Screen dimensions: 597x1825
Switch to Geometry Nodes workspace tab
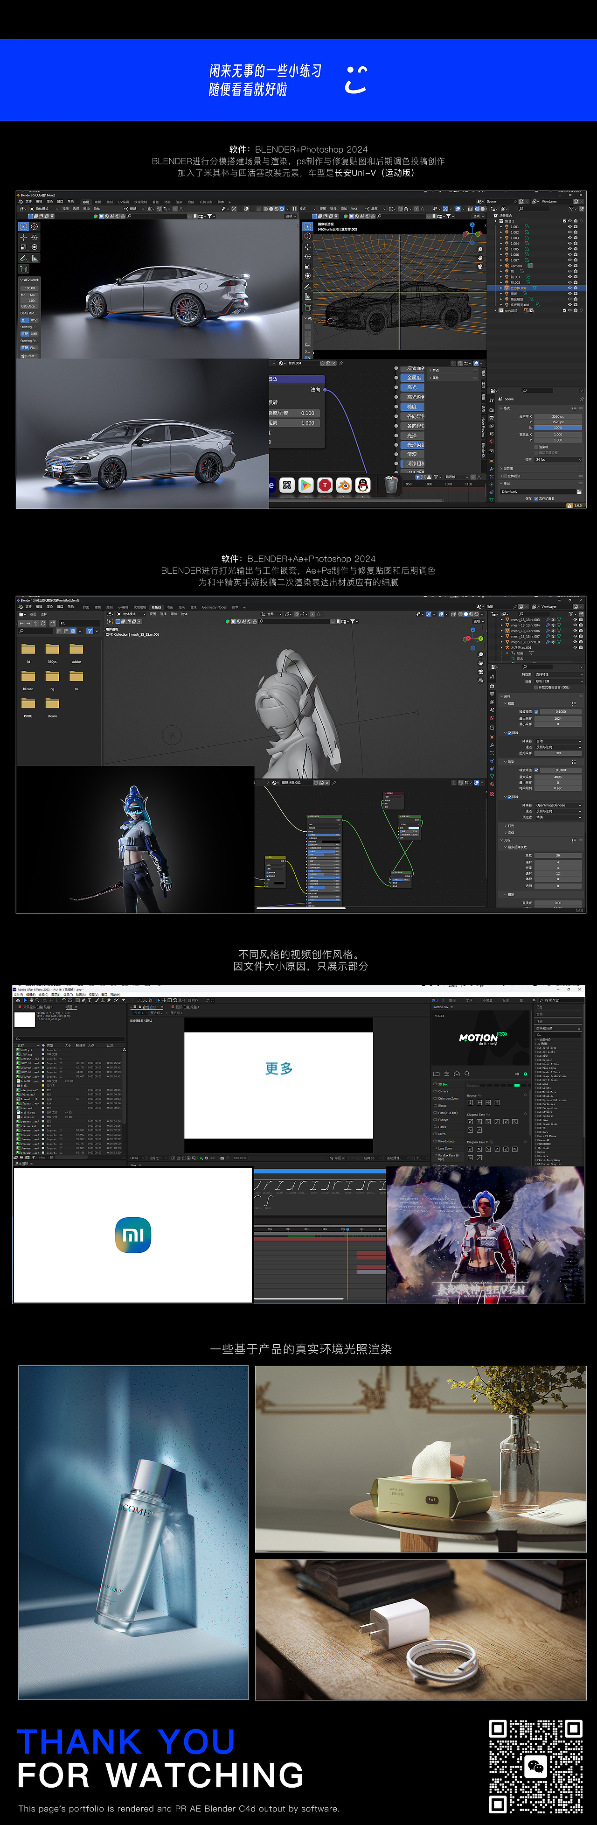pyautogui.click(x=214, y=607)
